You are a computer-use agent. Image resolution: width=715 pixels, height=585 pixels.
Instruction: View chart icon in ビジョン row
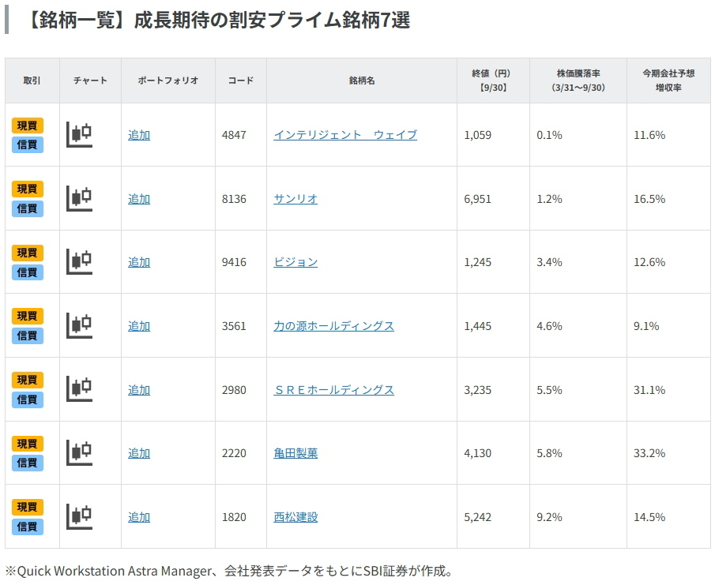pyautogui.click(x=79, y=261)
